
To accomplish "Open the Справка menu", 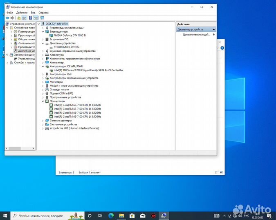I will click(x=43, y=13).
